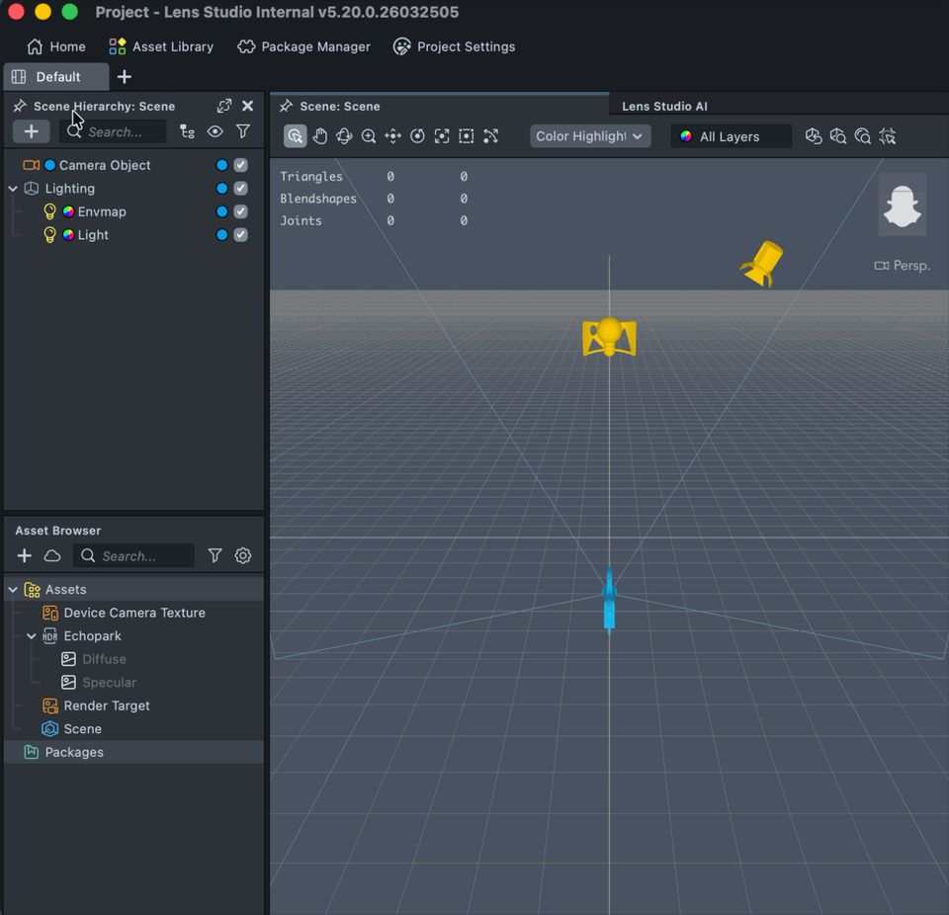The height and width of the screenshot is (915, 949).
Task: Click the filter icon in Scene Hierarchy
Action: tap(243, 131)
